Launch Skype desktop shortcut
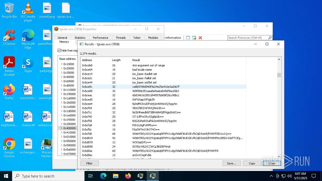This screenshot has height=181, width=322. coord(28,65)
